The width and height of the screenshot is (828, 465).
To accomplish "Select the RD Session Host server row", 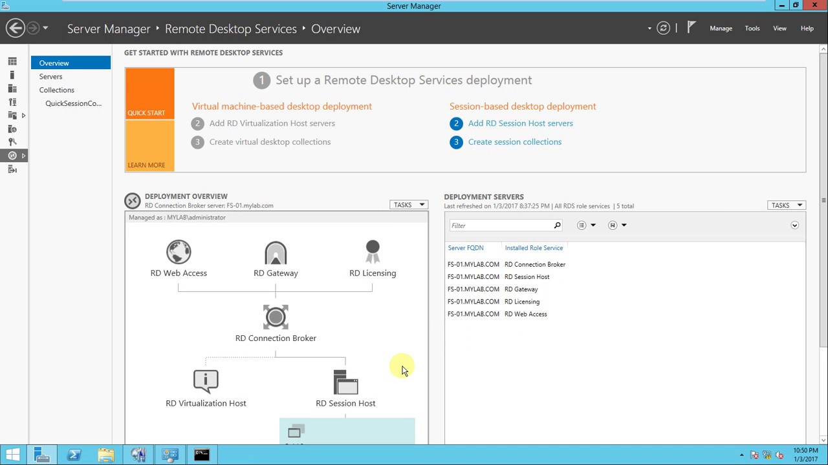I will click(624, 276).
